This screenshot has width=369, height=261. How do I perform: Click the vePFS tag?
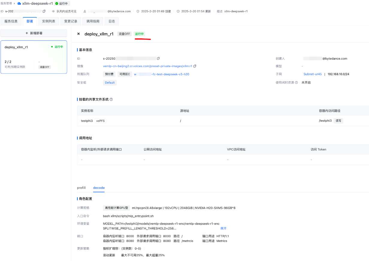pos(101,121)
